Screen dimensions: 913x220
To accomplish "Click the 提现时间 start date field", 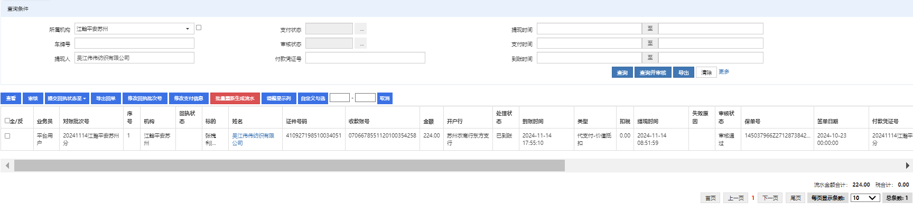I will coord(589,29).
